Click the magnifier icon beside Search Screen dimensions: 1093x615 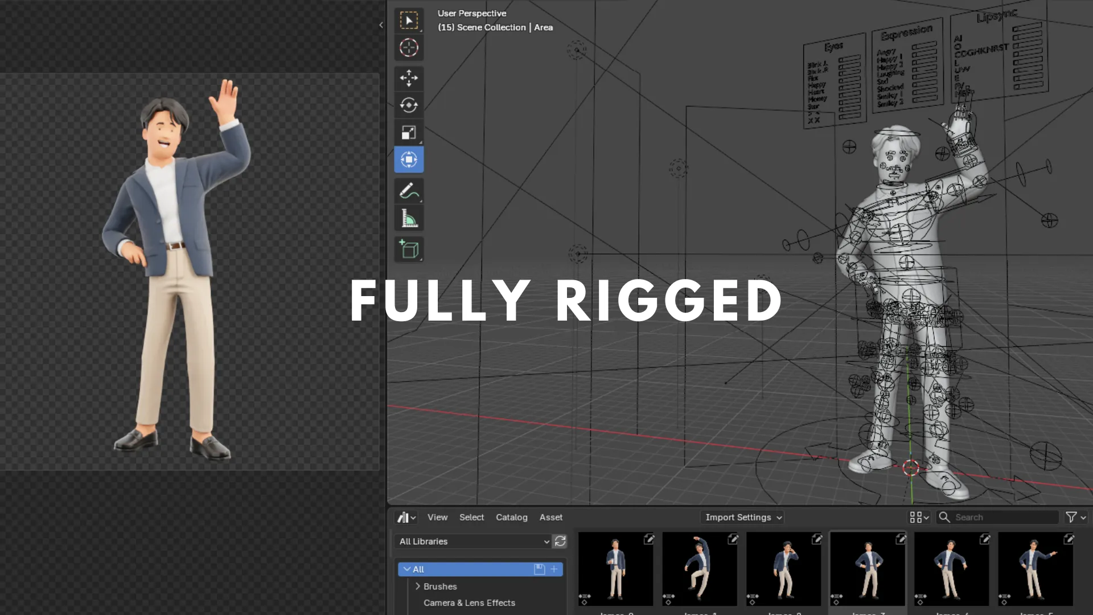[x=944, y=517]
